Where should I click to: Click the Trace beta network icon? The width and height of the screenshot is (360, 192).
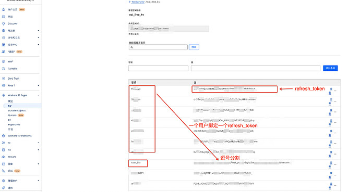click(4, 52)
